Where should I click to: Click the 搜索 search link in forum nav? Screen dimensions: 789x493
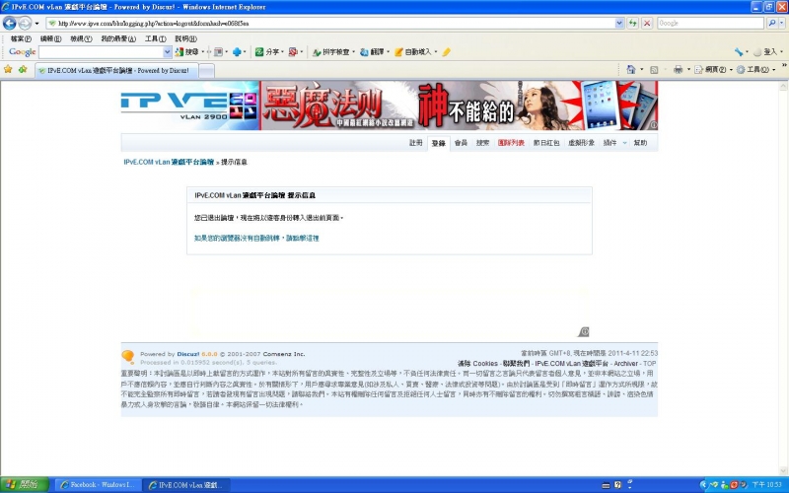[482, 143]
